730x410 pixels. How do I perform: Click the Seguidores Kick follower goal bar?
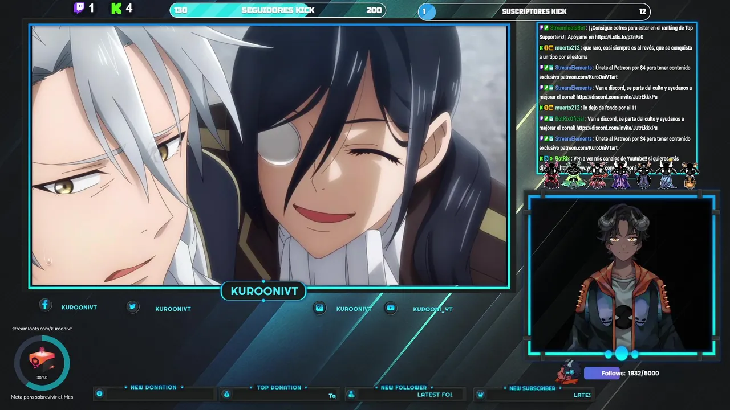(278, 10)
